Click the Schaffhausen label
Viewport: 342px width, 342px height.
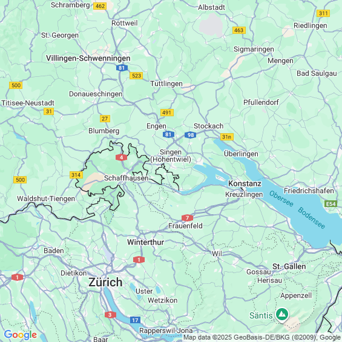(127, 178)
